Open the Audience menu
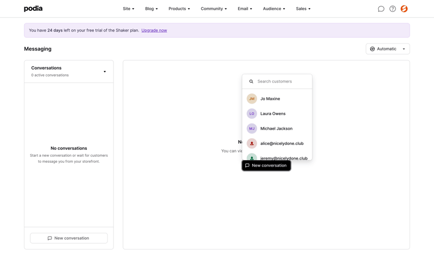 point(274,9)
